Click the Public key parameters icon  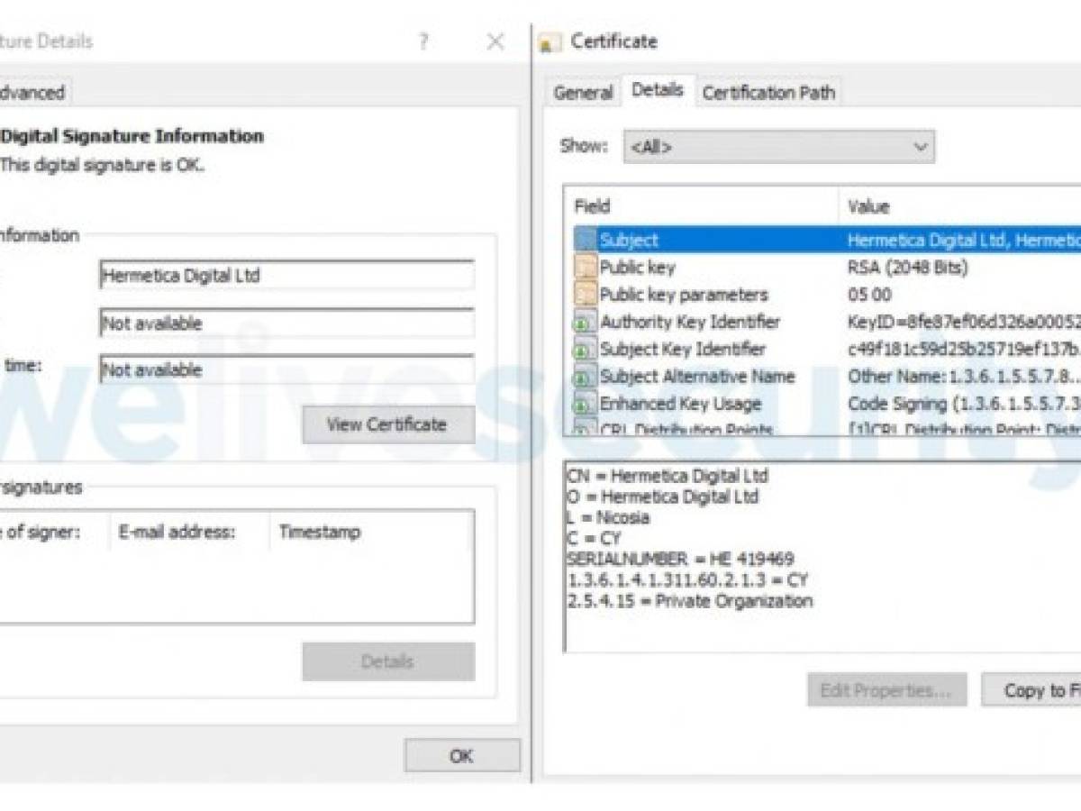[x=586, y=294]
